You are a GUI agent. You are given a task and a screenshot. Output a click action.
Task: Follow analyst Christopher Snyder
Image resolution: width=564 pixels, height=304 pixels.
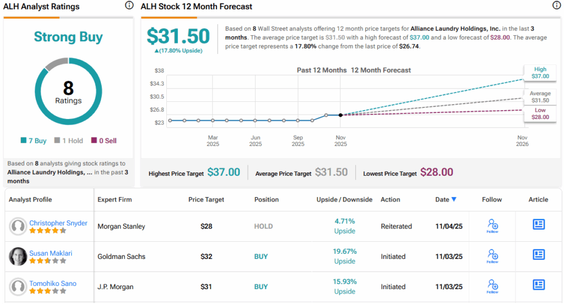492,226
